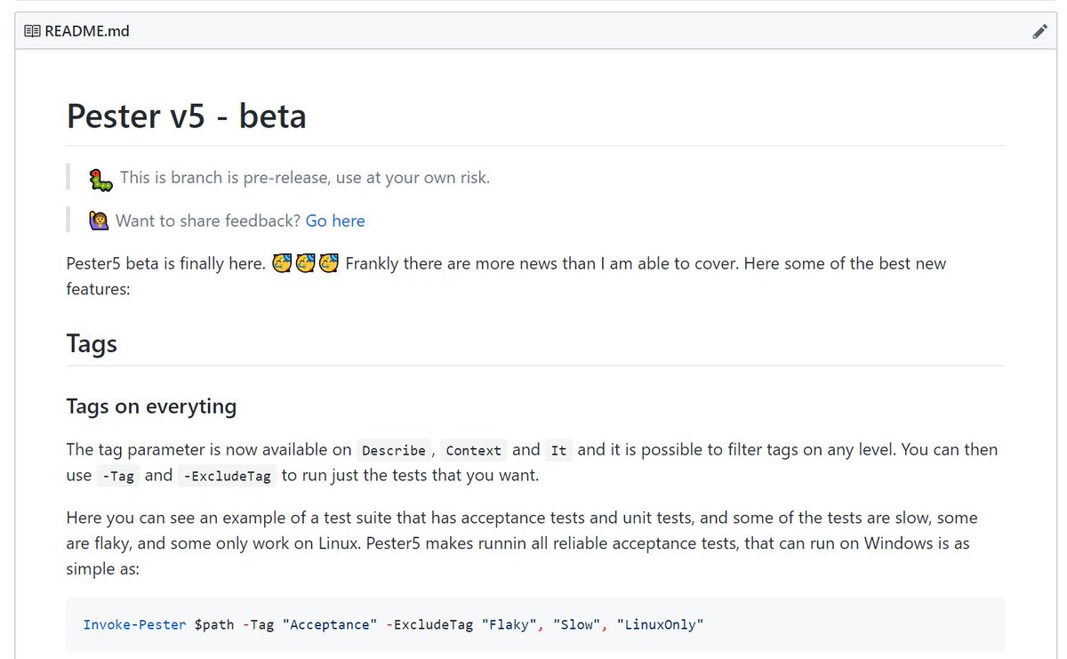Click "Slow" string in the code block
Image resolution: width=1067 pixels, height=659 pixels.
coord(576,624)
